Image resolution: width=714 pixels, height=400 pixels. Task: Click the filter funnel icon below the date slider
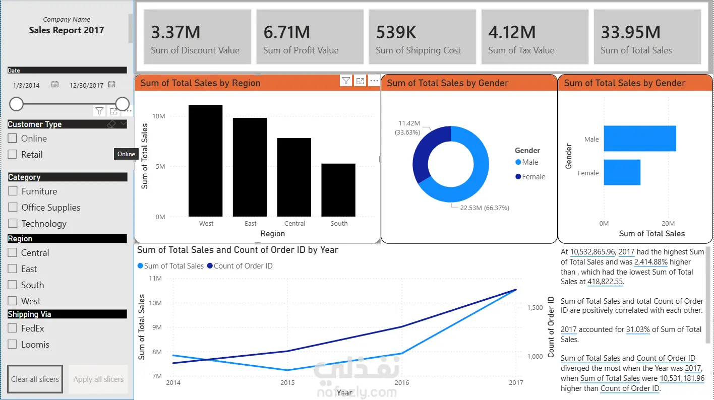point(99,111)
